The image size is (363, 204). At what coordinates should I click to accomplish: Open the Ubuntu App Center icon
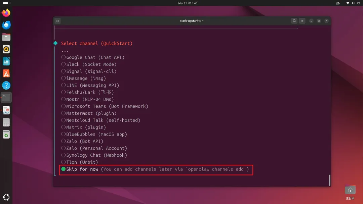6,73
